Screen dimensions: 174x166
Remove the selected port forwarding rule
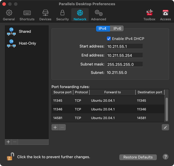click(x=62, y=127)
